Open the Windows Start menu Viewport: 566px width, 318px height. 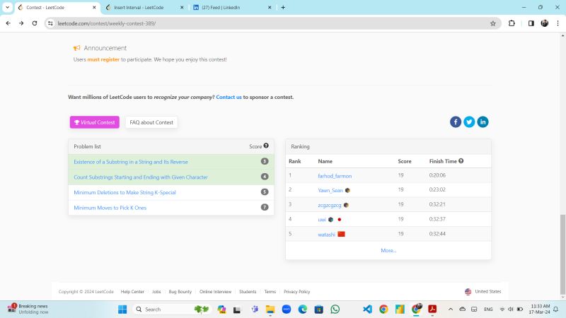[122, 310]
